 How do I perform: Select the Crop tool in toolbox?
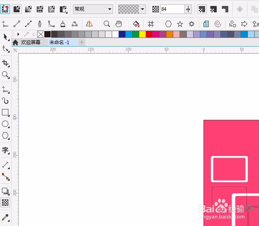[6, 63]
